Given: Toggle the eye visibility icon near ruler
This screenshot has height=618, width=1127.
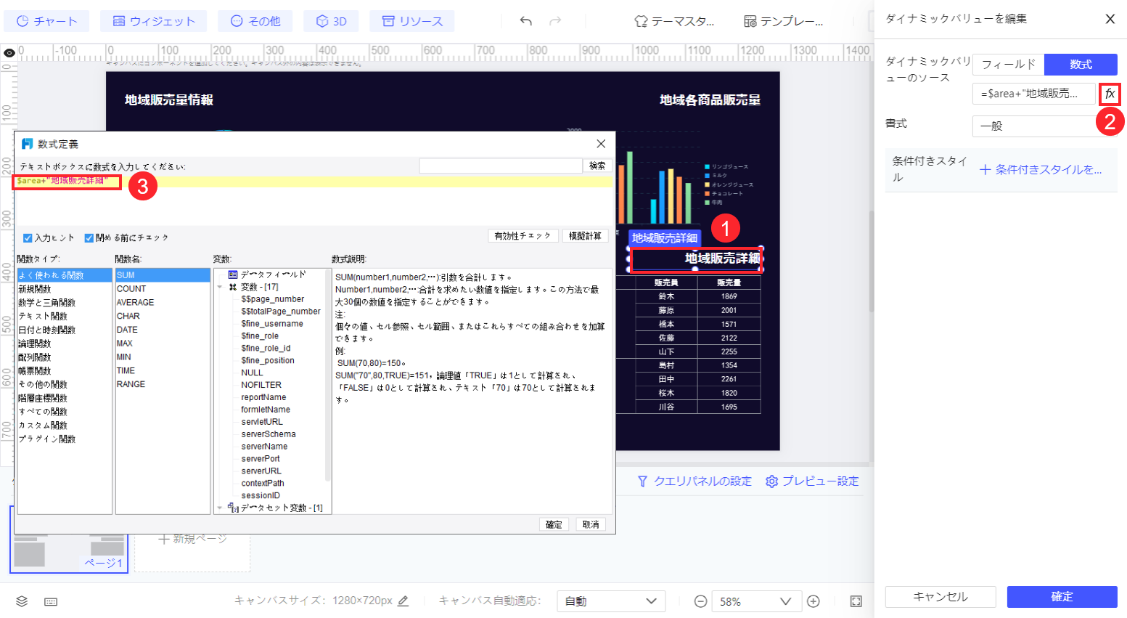Looking at the screenshot, I should 9,52.
